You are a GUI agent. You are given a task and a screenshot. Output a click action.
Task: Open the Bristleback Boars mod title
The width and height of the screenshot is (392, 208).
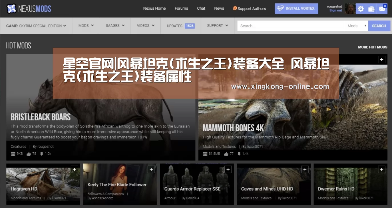[41, 117]
